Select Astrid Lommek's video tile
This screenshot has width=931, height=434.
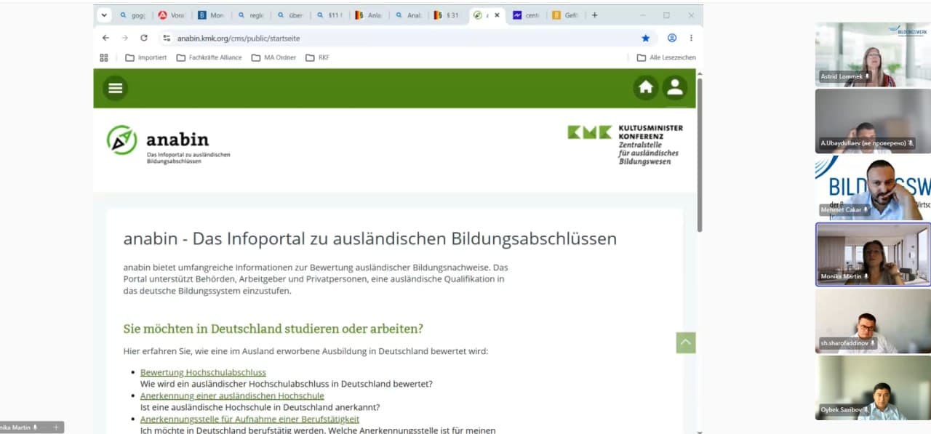[x=873, y=55]
